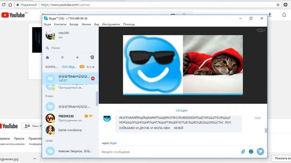This screenshot has width=291, height=163.
Task: Open the Контакты menu
Action: click(x=60, y=24)
